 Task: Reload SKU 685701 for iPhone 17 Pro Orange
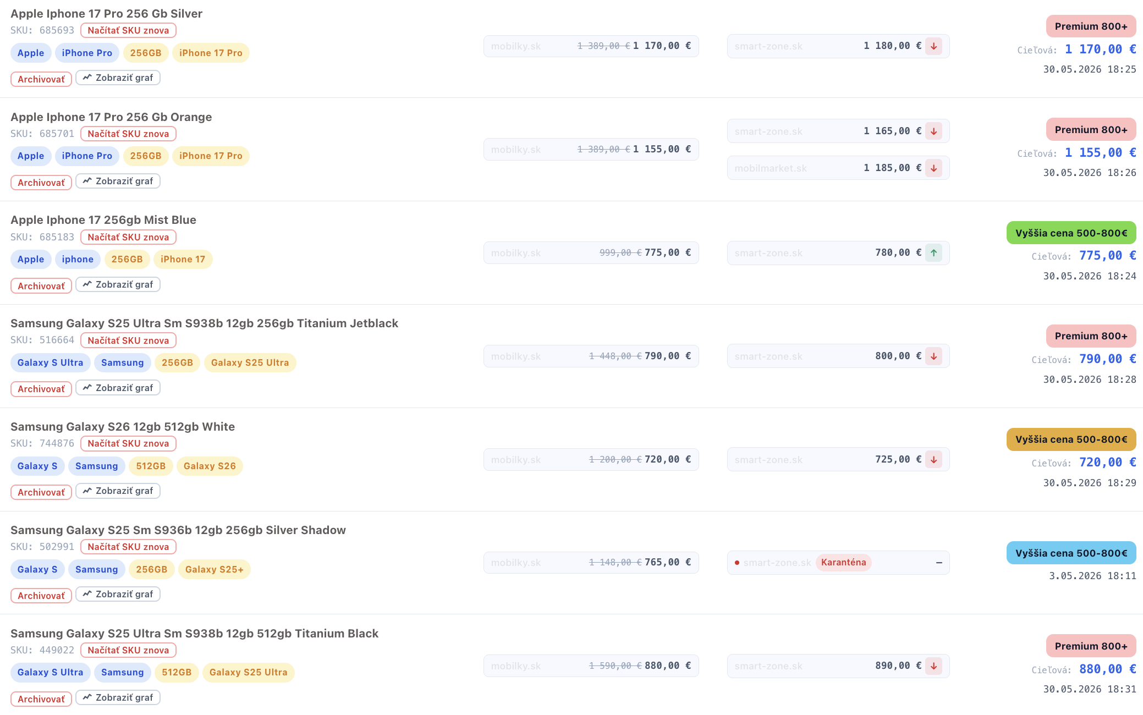coord(128,134)
